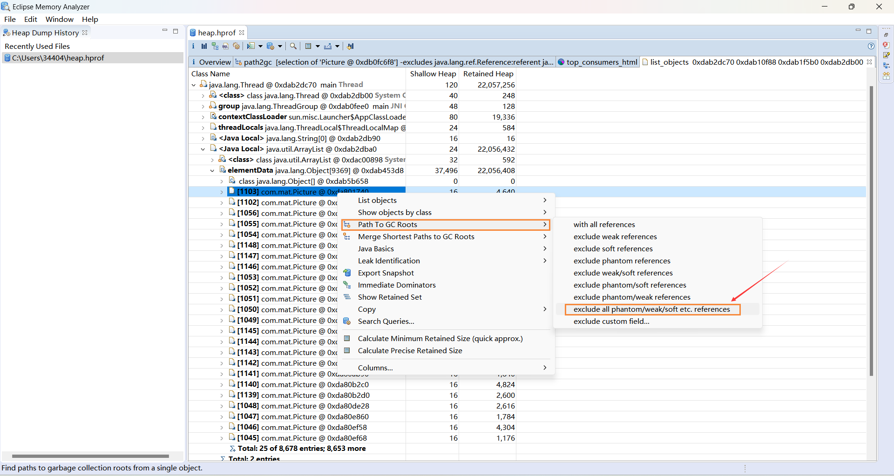The image size is (894, 476).
Task: Expand the [1102] com.mat.Picture row
Action: tap(222, 203)
